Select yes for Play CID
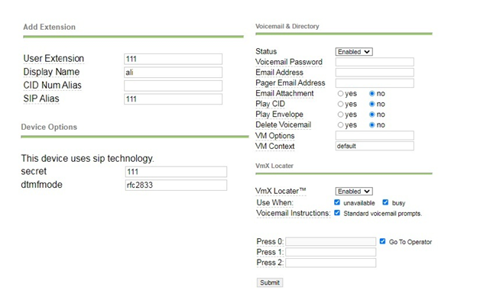477x300 pixels. [340, 104]
